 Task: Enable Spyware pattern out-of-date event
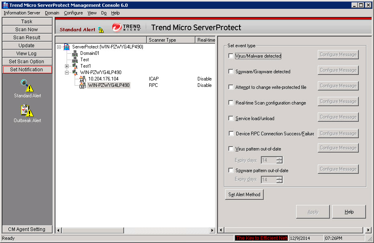point(231,171)
